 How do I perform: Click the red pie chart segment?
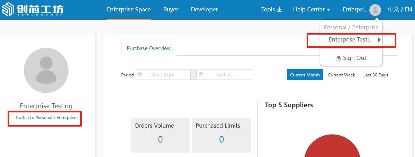coord(332,148)
